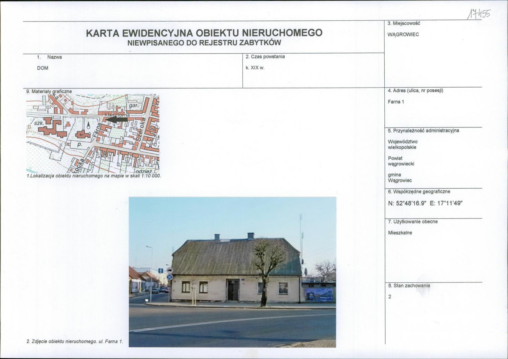Click the "2. Czas powstania" label
The width and height of the screenshot is (508, 359).
tap(265, 57)
